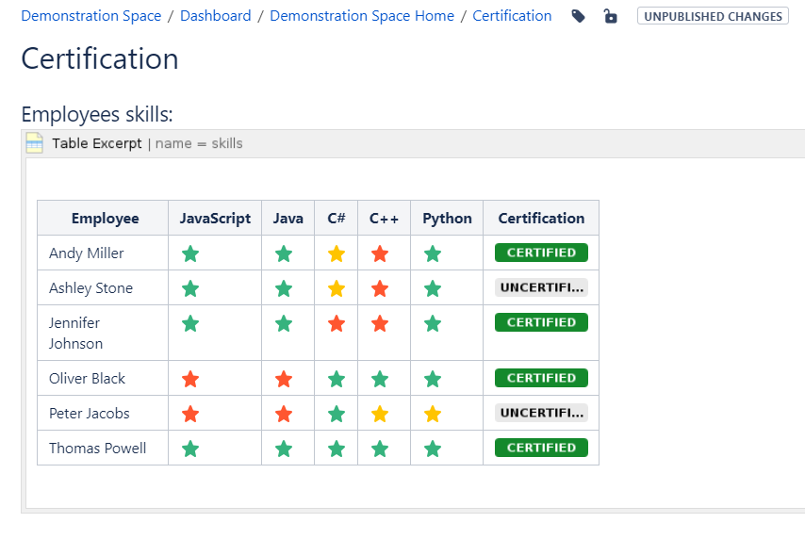
Task: Click Peter Jacobs' UNCERTIFI... status lozenge
Action: pos(541,413)
